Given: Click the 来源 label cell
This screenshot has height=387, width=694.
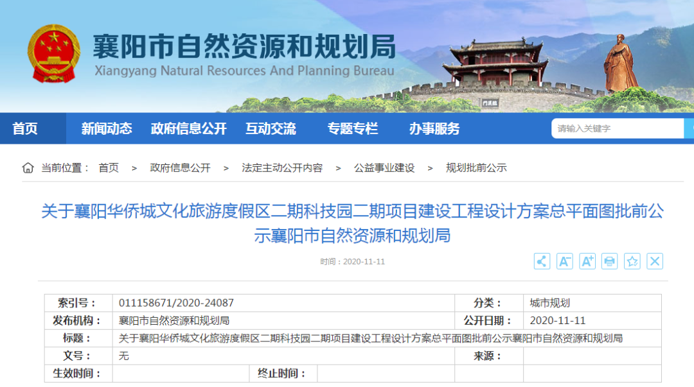Looking at the screenshot, I should coord(489,356).
